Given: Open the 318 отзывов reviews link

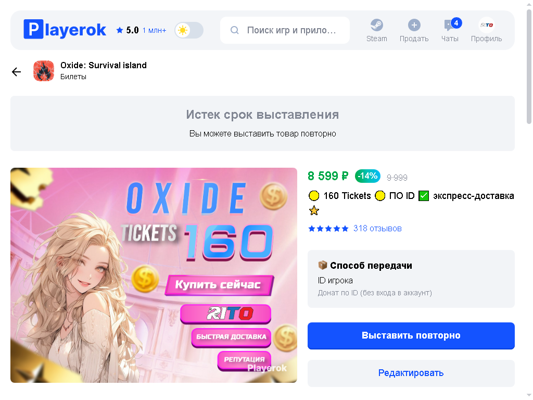Looking at the screenshot, I should tap(377, 229).
